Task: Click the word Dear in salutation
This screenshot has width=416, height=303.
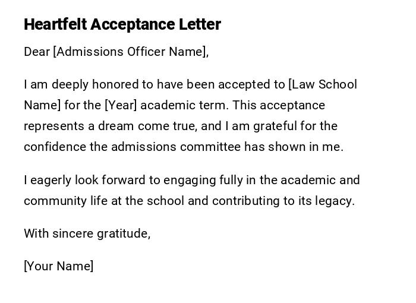Action: pos(37,52)
